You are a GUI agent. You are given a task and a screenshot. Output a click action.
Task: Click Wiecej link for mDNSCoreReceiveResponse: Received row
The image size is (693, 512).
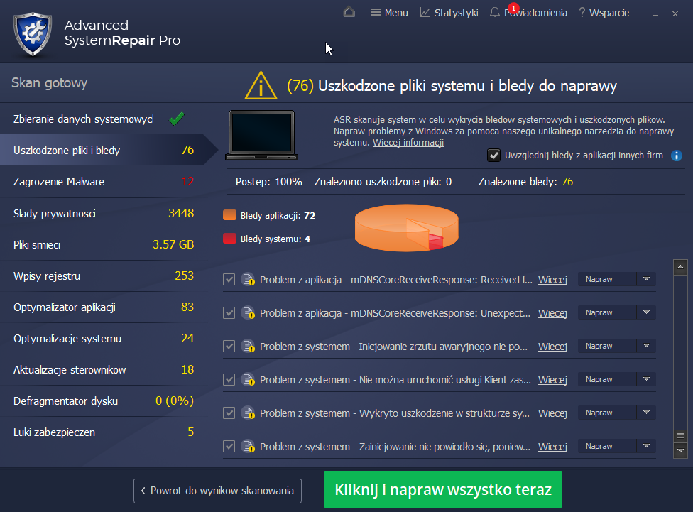coord(552,280)
